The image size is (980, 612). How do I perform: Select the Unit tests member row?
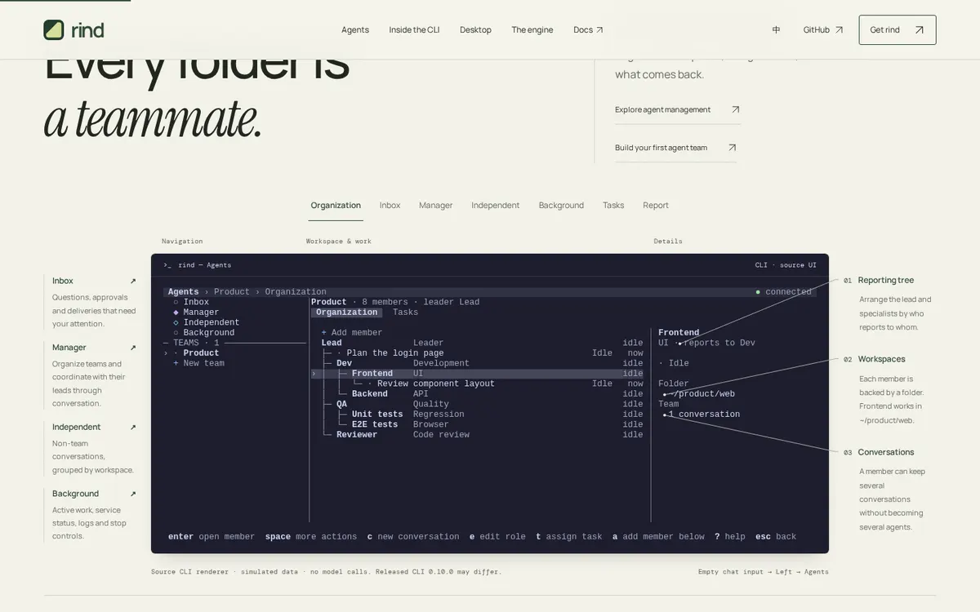(477, 415)
